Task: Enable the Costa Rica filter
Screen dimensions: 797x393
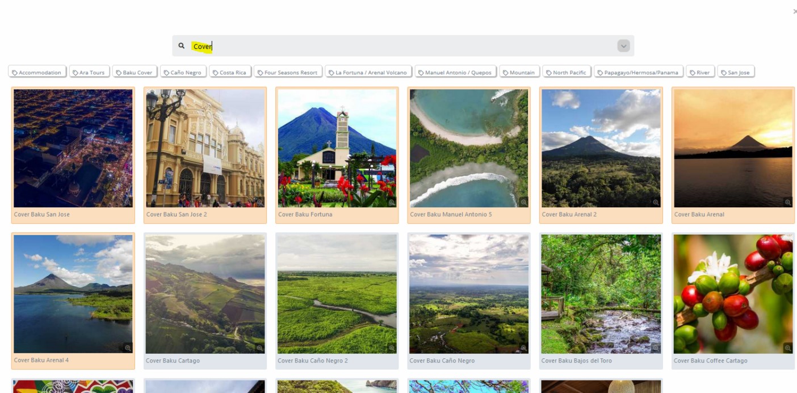Action: pos(231,72)
